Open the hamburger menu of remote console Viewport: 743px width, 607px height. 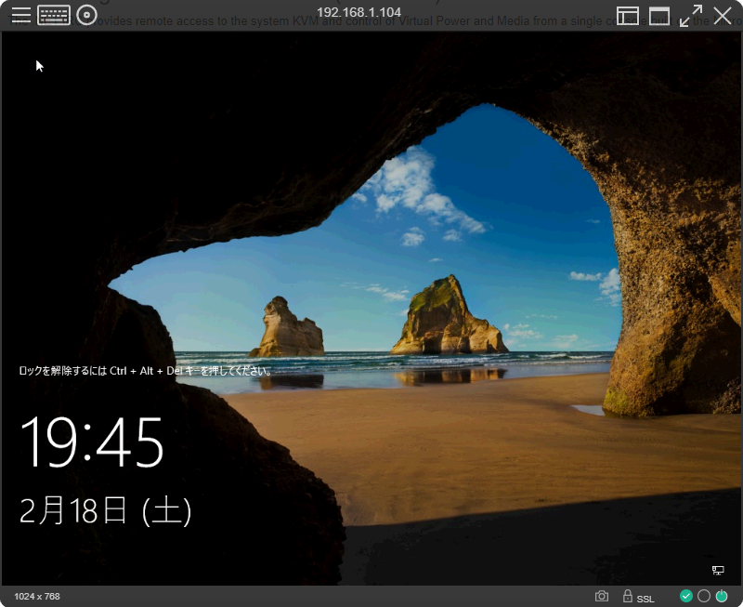pos(21,15)
